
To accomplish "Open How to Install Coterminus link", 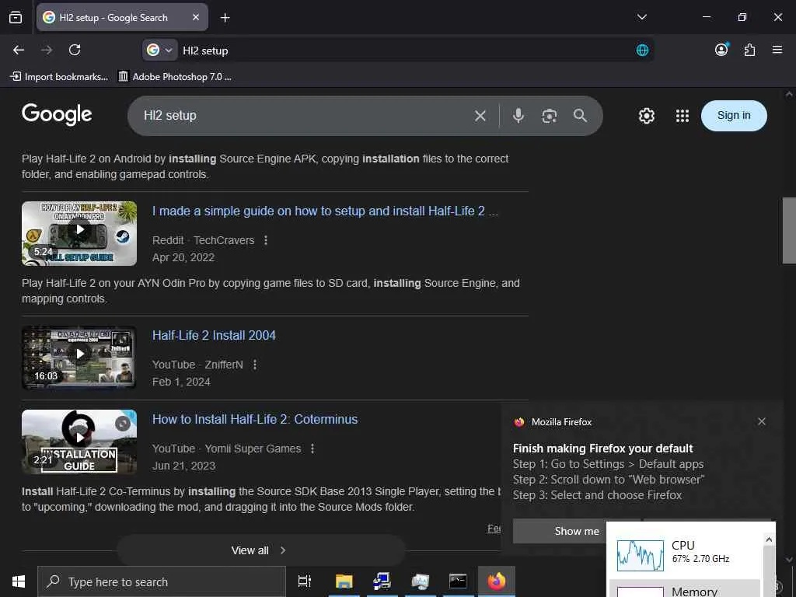I will pos(255,419).
